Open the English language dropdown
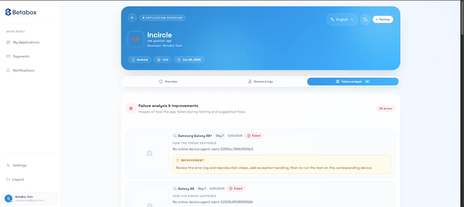The image size is (464, 207). point(342,19)
